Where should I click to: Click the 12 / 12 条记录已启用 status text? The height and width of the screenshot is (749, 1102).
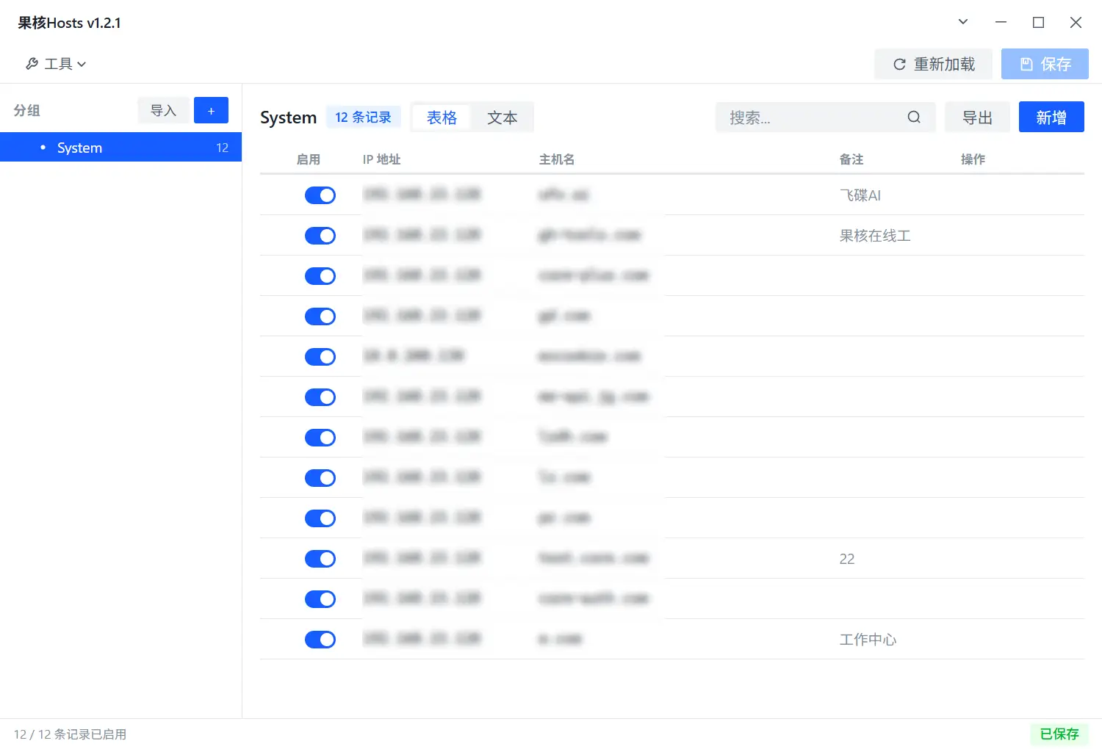click(70, 734)
